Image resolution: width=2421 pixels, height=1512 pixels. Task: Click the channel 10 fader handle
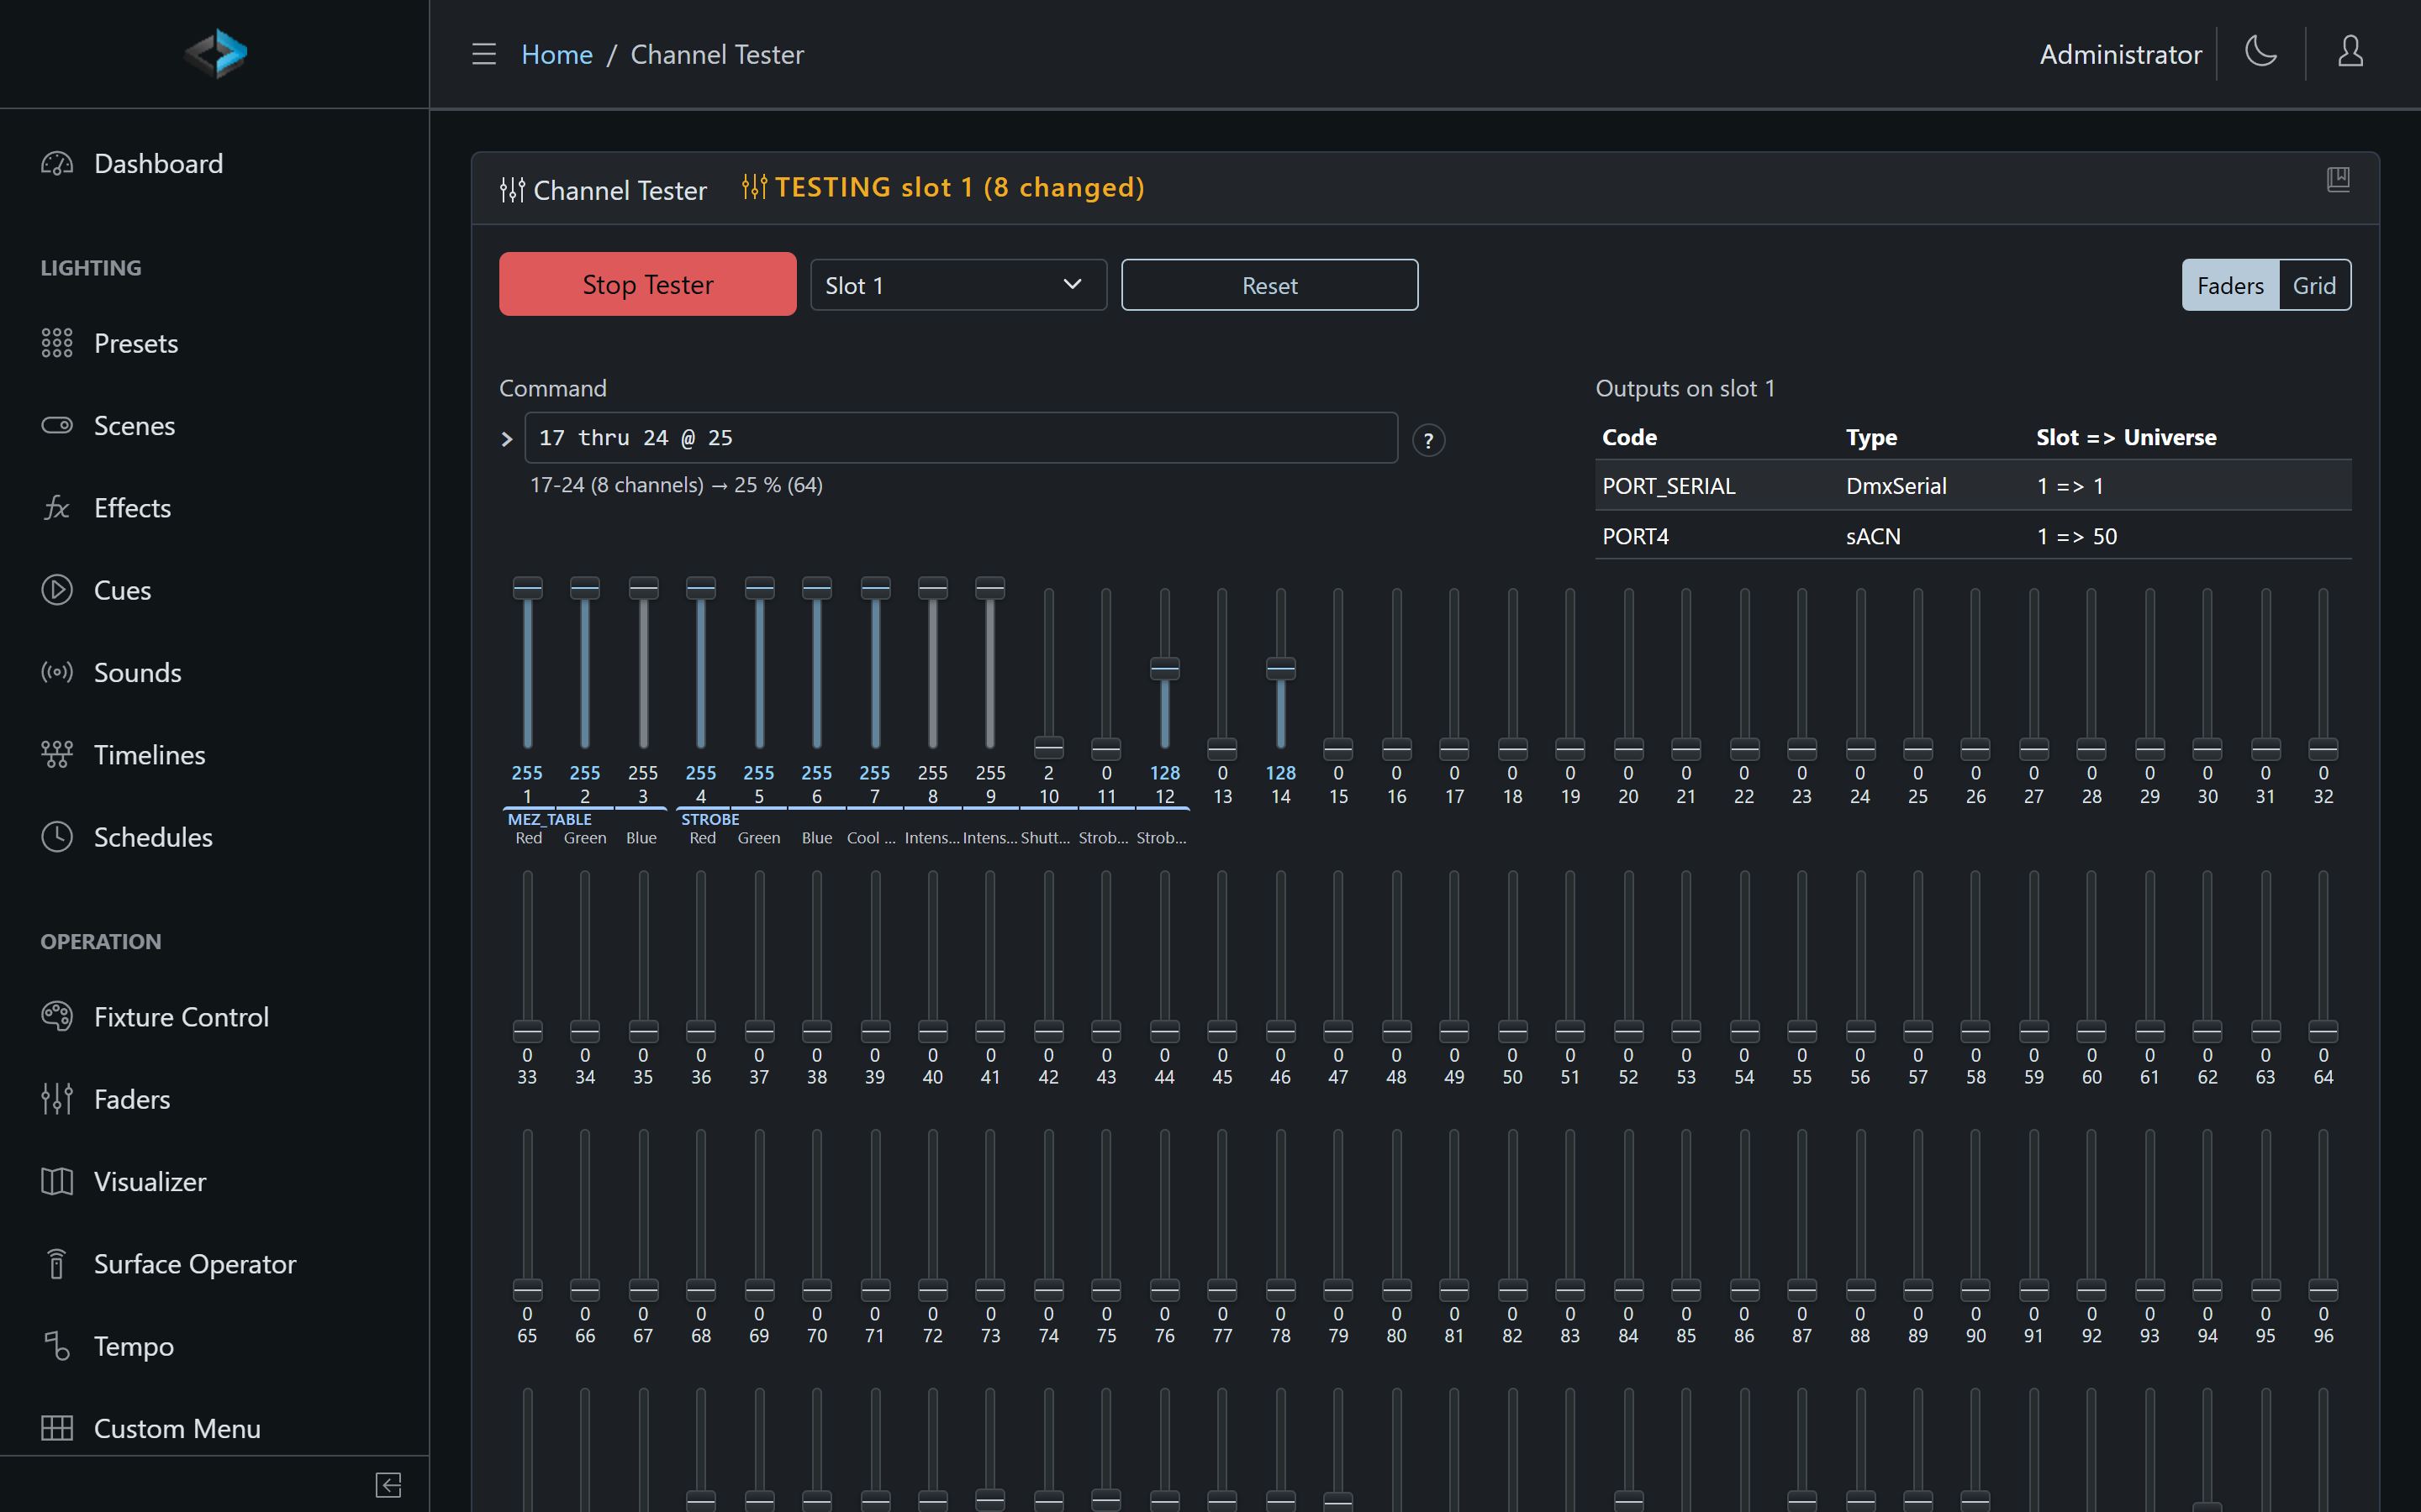[x=1048, y=747]
